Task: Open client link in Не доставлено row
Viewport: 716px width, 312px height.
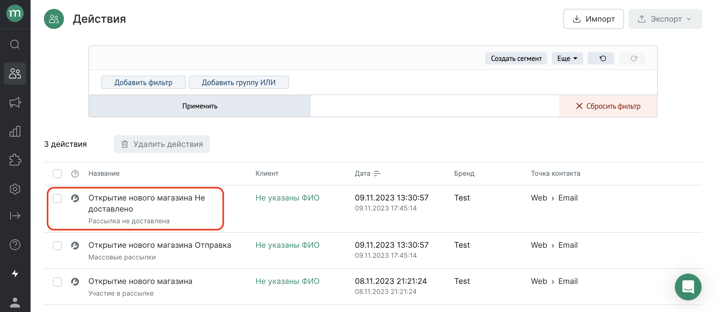Action: coord(287,198)
